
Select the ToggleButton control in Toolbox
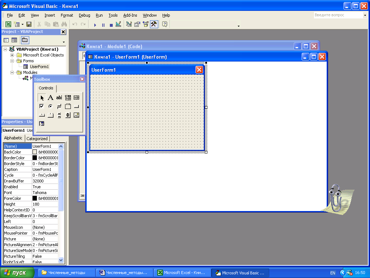59,106
